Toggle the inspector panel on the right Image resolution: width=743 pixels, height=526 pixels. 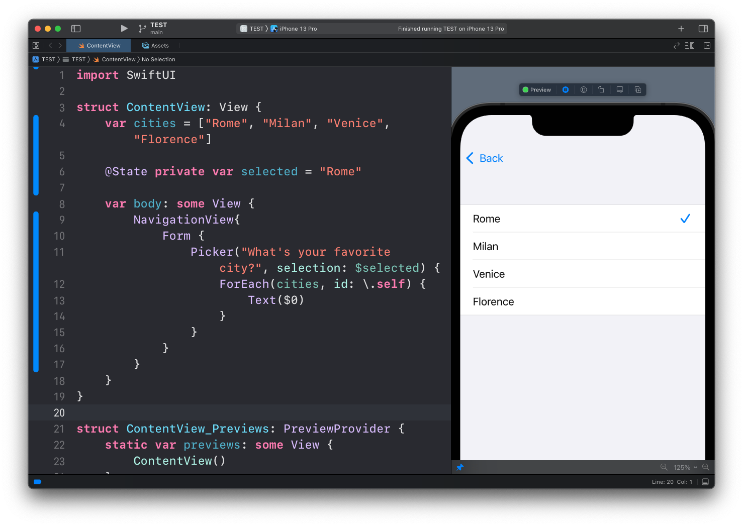click(x=703, y=29)
